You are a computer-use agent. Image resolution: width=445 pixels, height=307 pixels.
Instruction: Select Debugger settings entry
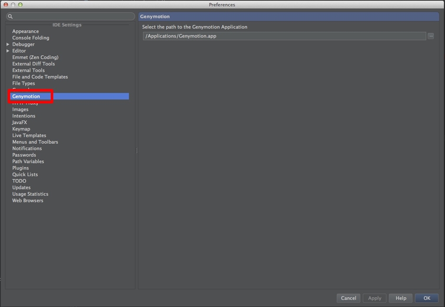pyautogui.click(x=23, y=44)
